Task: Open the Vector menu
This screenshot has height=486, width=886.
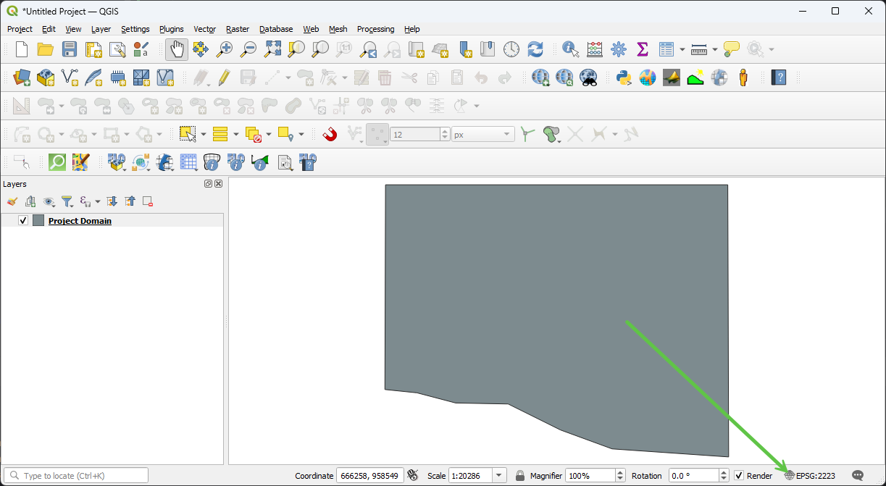Action: pyautogui.click(x=204, y=29)
